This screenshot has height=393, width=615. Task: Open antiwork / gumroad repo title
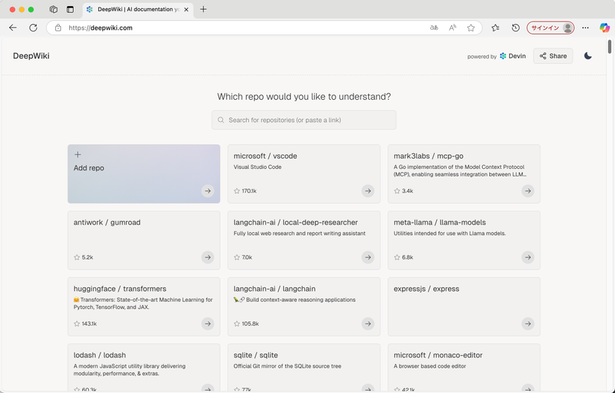point(107,223)
